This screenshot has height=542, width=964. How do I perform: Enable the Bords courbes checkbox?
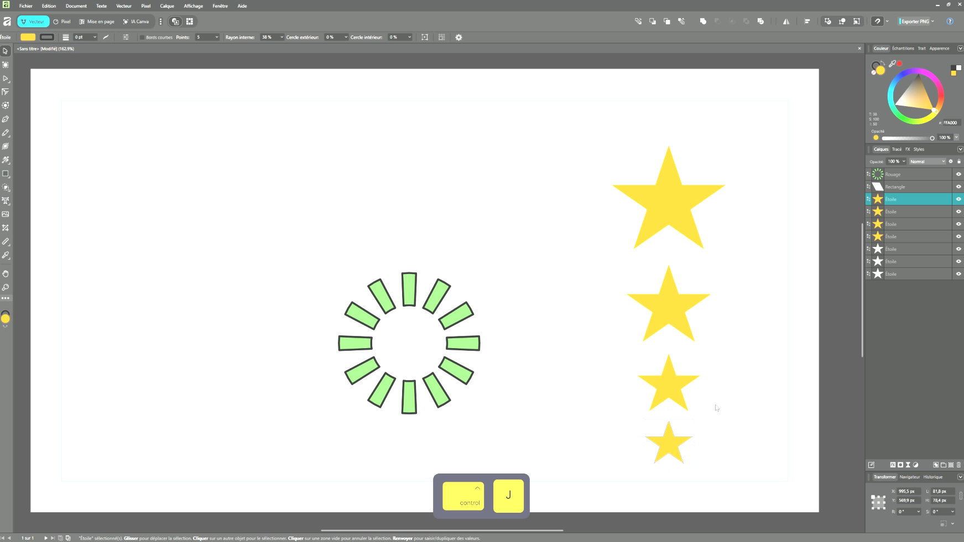142,38
